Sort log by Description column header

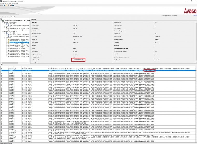click(x=122, y=67)
